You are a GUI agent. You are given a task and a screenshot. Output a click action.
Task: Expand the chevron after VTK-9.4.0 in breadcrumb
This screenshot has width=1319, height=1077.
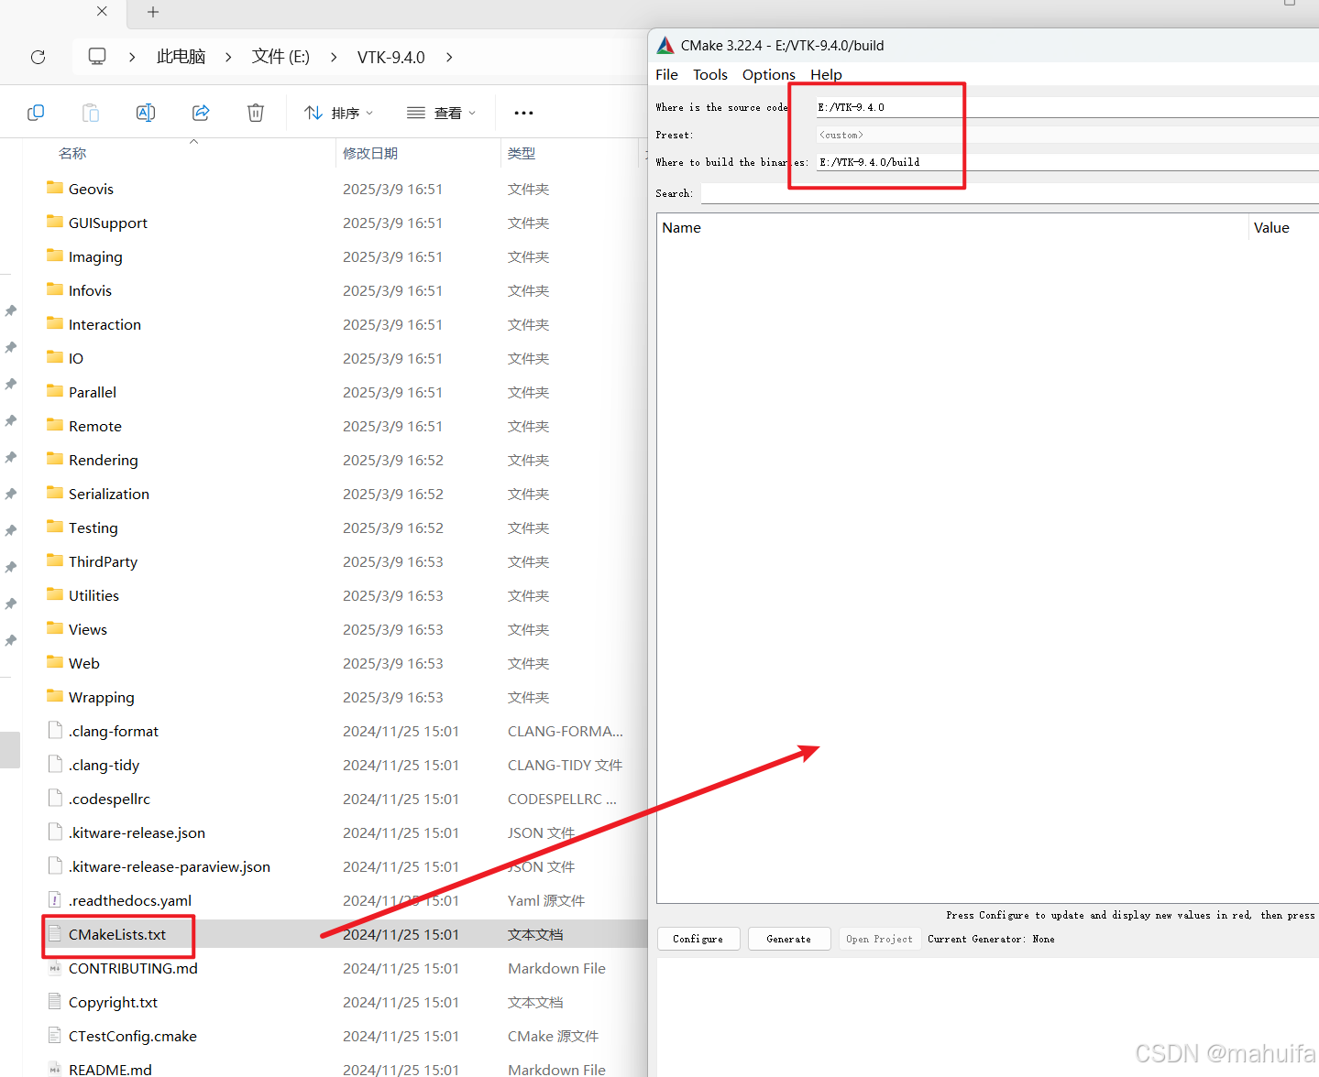click(x=449, y=57)
